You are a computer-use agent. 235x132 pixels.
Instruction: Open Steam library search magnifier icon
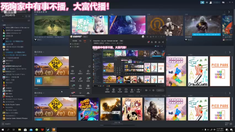[x=3, y=21]
